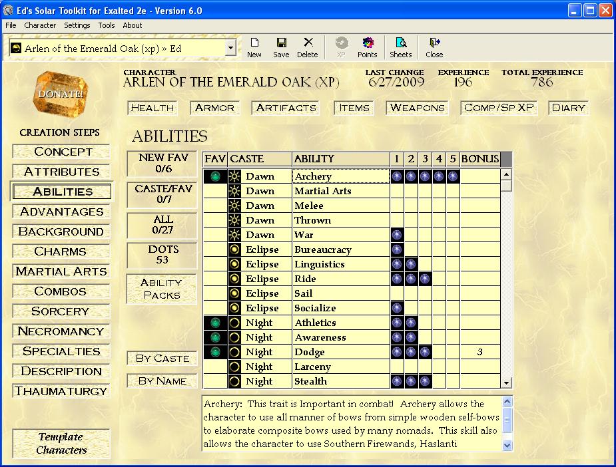Open the Settings menu

[77, 25]
